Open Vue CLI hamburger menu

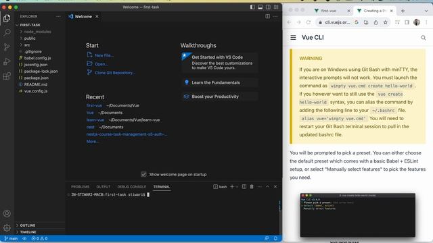[x=293, y=38]
